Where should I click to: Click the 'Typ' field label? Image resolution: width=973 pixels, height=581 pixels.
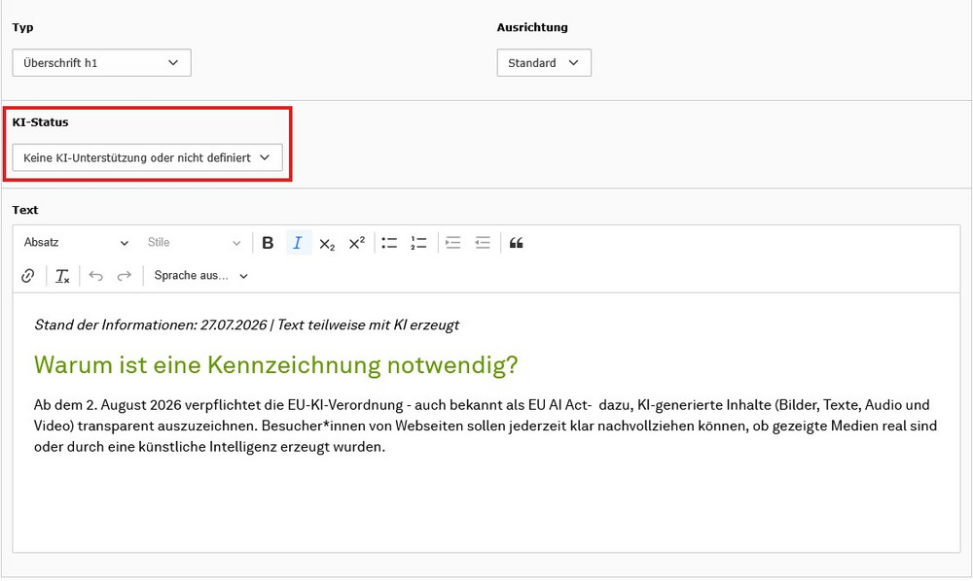point(23,27)
